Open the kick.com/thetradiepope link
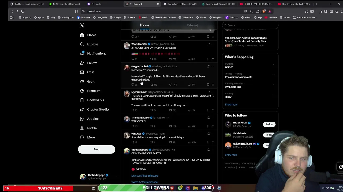This screenshot has height=192, width=343. (x=145, y=176)
